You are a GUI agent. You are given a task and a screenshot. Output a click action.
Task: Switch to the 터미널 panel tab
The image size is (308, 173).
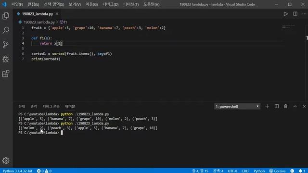tap(70, 106)
